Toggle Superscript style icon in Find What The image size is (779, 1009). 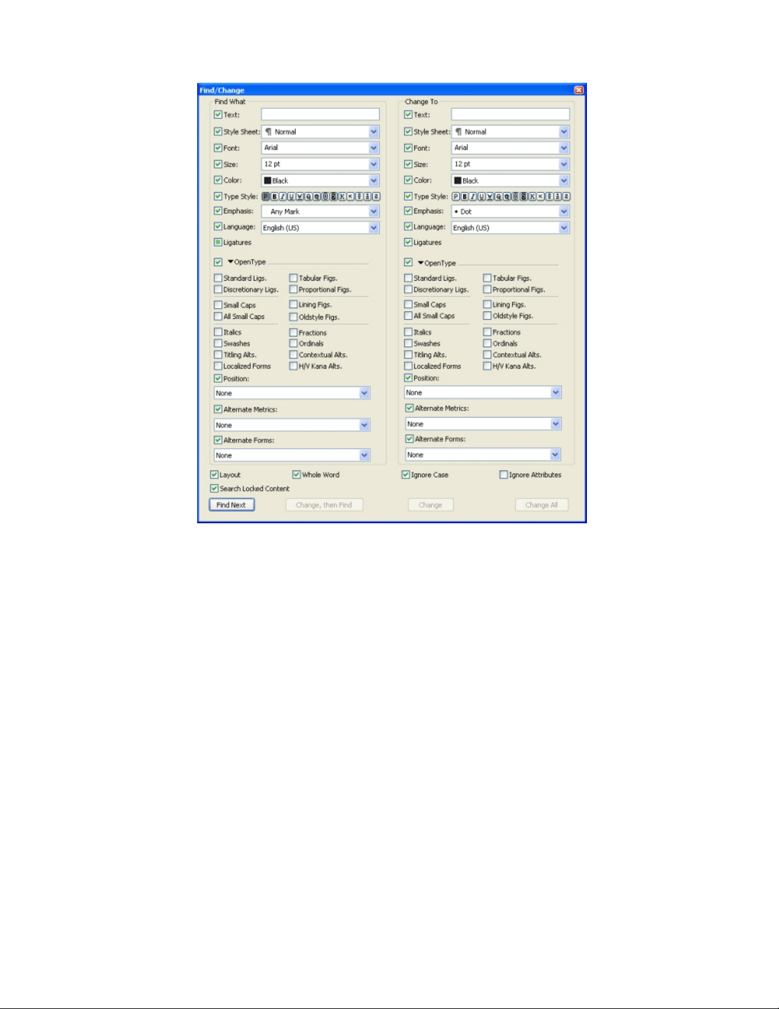[x=360, y=197]
